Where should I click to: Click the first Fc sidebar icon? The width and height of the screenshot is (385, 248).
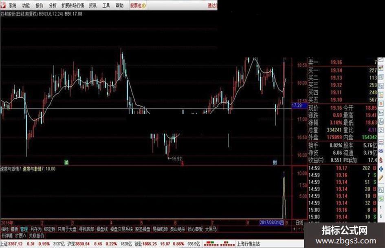pos(381,86)
